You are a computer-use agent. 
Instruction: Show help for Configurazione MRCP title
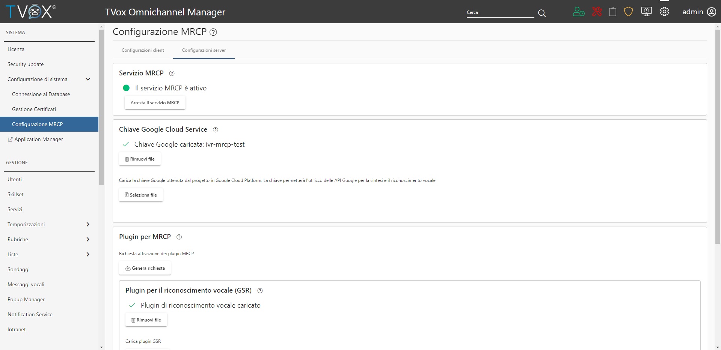(213, 32)
